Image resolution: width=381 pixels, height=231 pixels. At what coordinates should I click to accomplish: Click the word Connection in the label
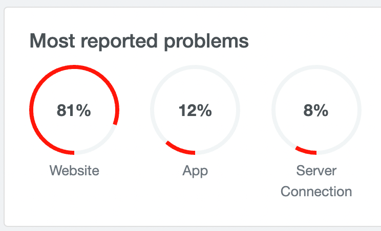pyautogui.click(x=316, y=192)
